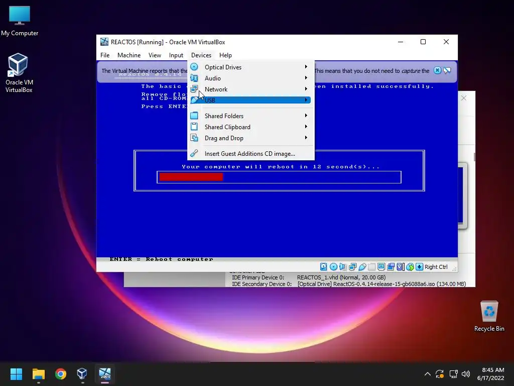This screenshot has height=386, width=514.
Task: Click USB status bar icon
Action: (x=362, y=267)
